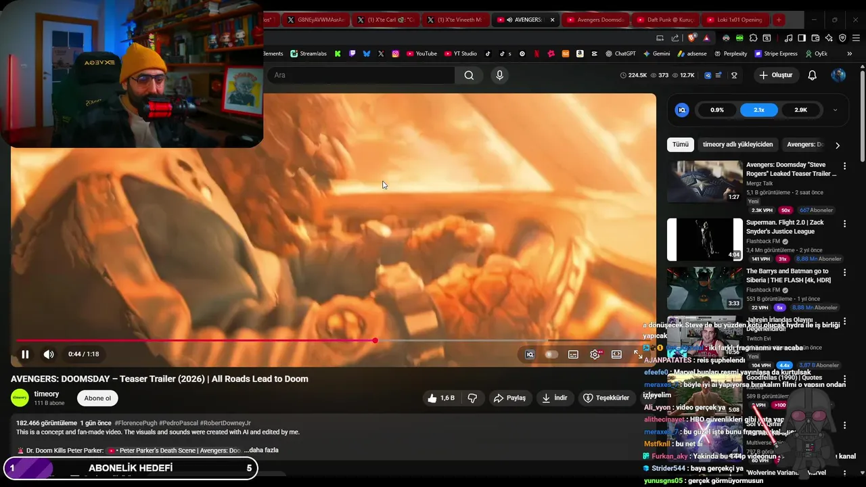Open the account profile avatar menu
The image size is (866, 487).
click(838, 75)
